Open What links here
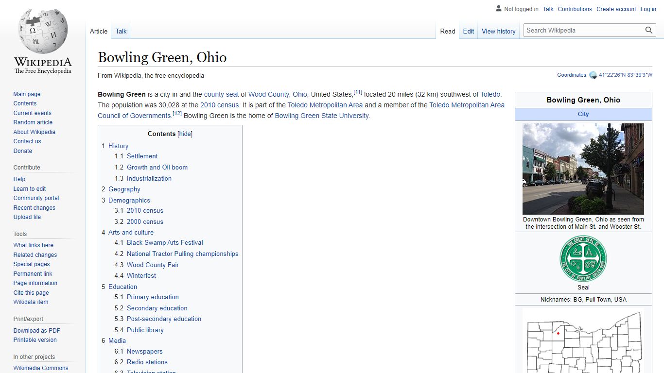Image resolution: width=664 pixels, height=373 pixels. pyautogui.click(x=33, y=245)
